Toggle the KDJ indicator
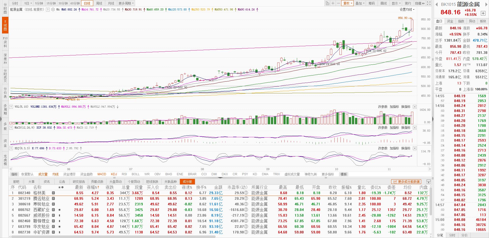The height and width of the screenshot is (238, 489). [x=114, y=174]
